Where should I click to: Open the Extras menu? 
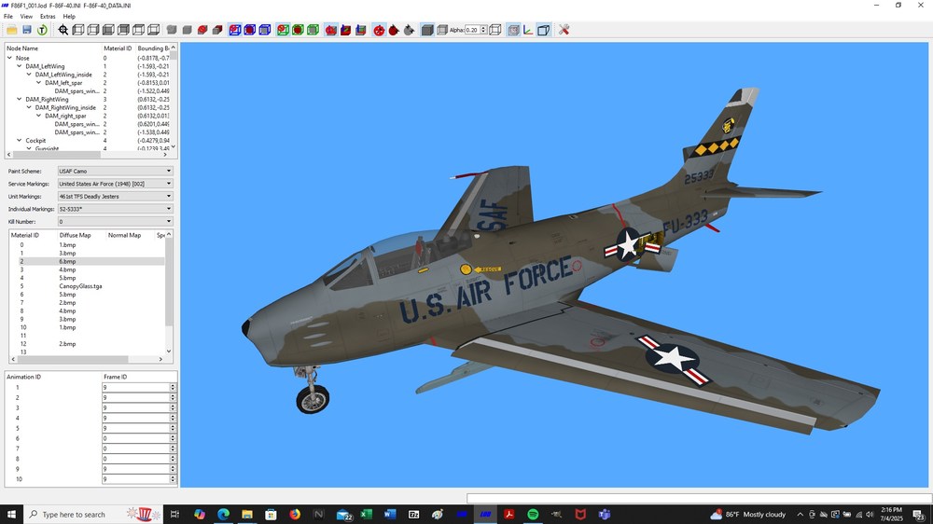(x=48, y=17)
